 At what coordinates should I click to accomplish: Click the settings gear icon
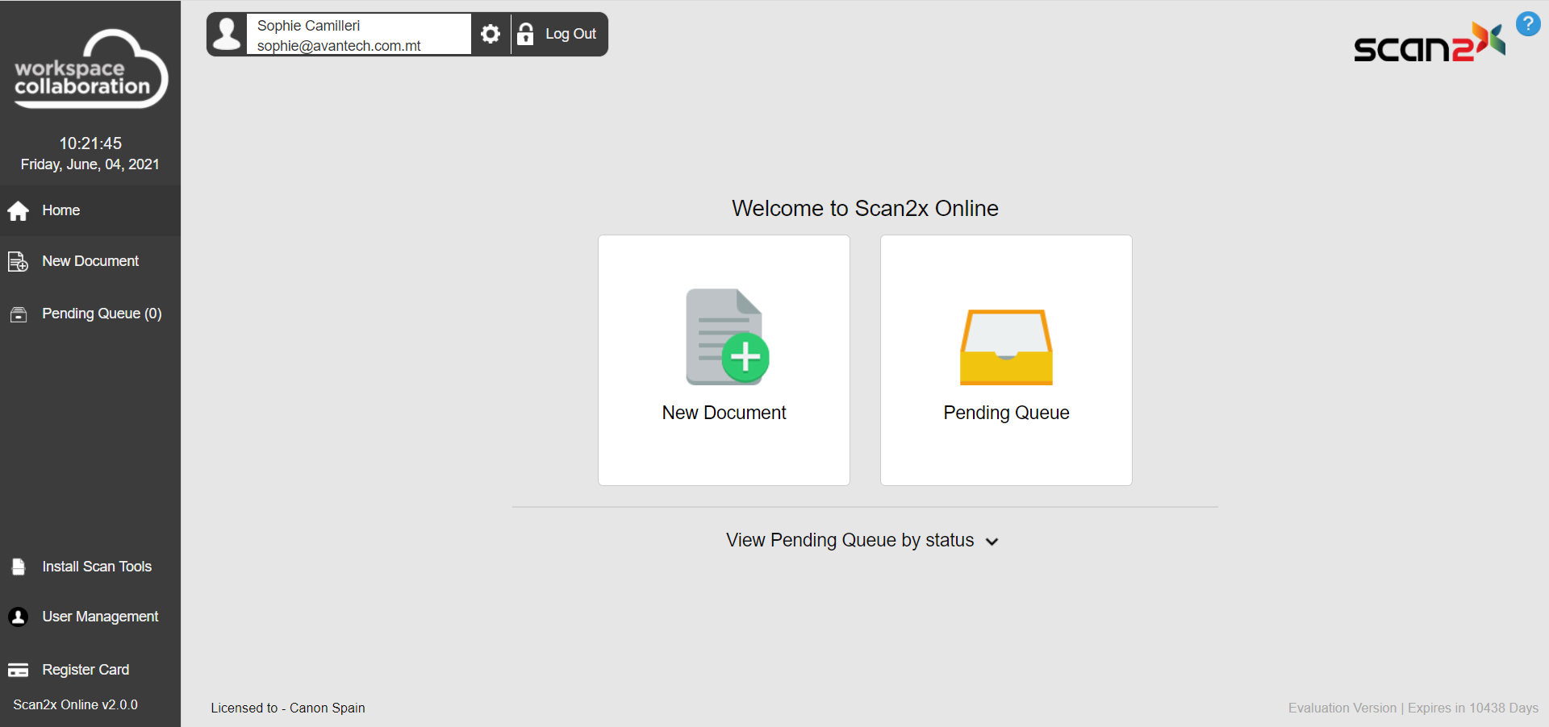[x=490, y=34]
